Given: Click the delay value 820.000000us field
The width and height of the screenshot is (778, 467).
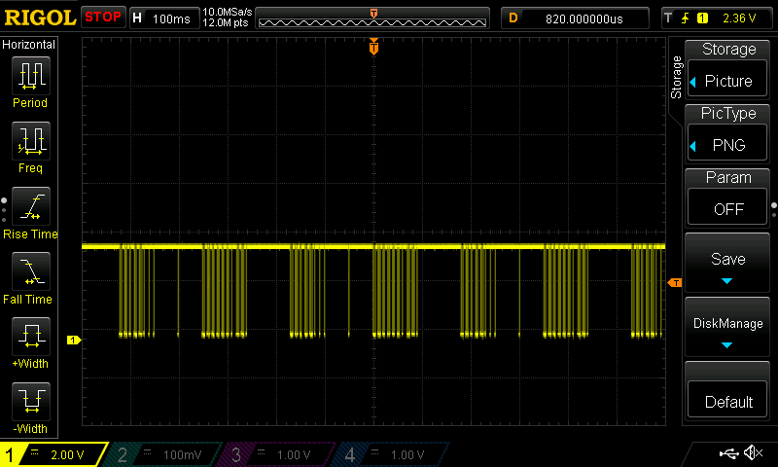Looking at the screenshot, I should coord(584,18).
